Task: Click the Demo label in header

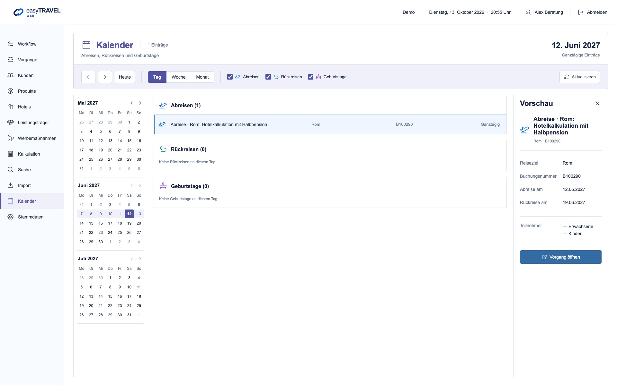Action: tap(409, 12)
